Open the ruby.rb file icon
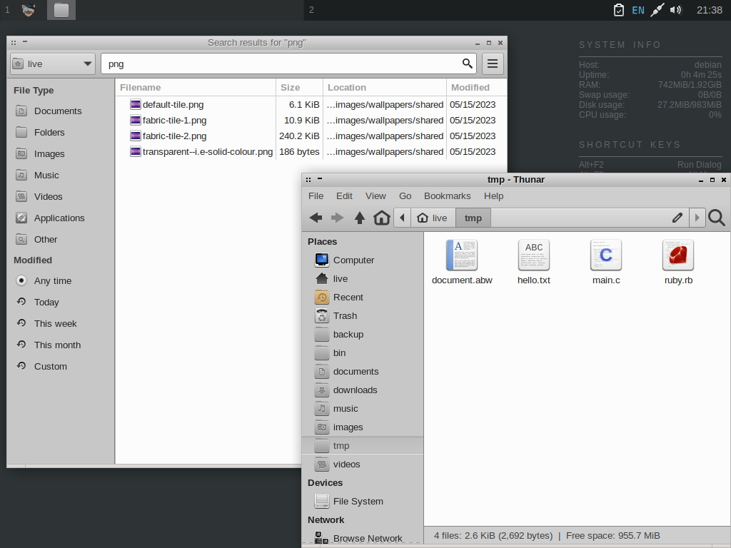The height and width of the screenshot is (548, 731). click(678, 255)
